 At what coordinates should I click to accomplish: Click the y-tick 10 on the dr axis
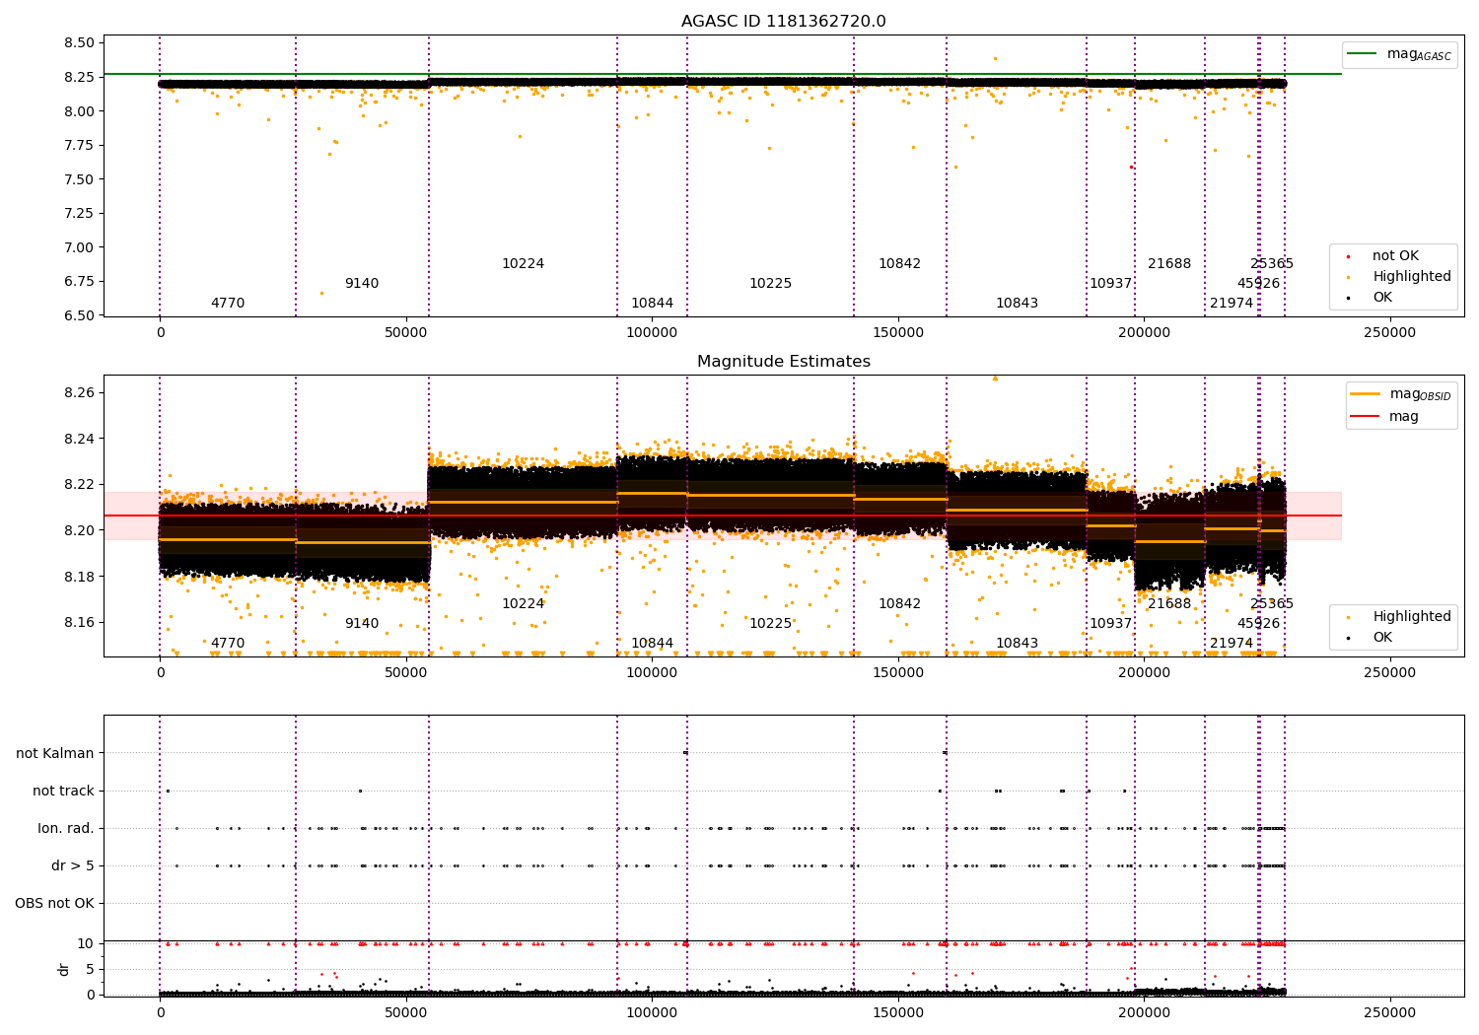86,943
